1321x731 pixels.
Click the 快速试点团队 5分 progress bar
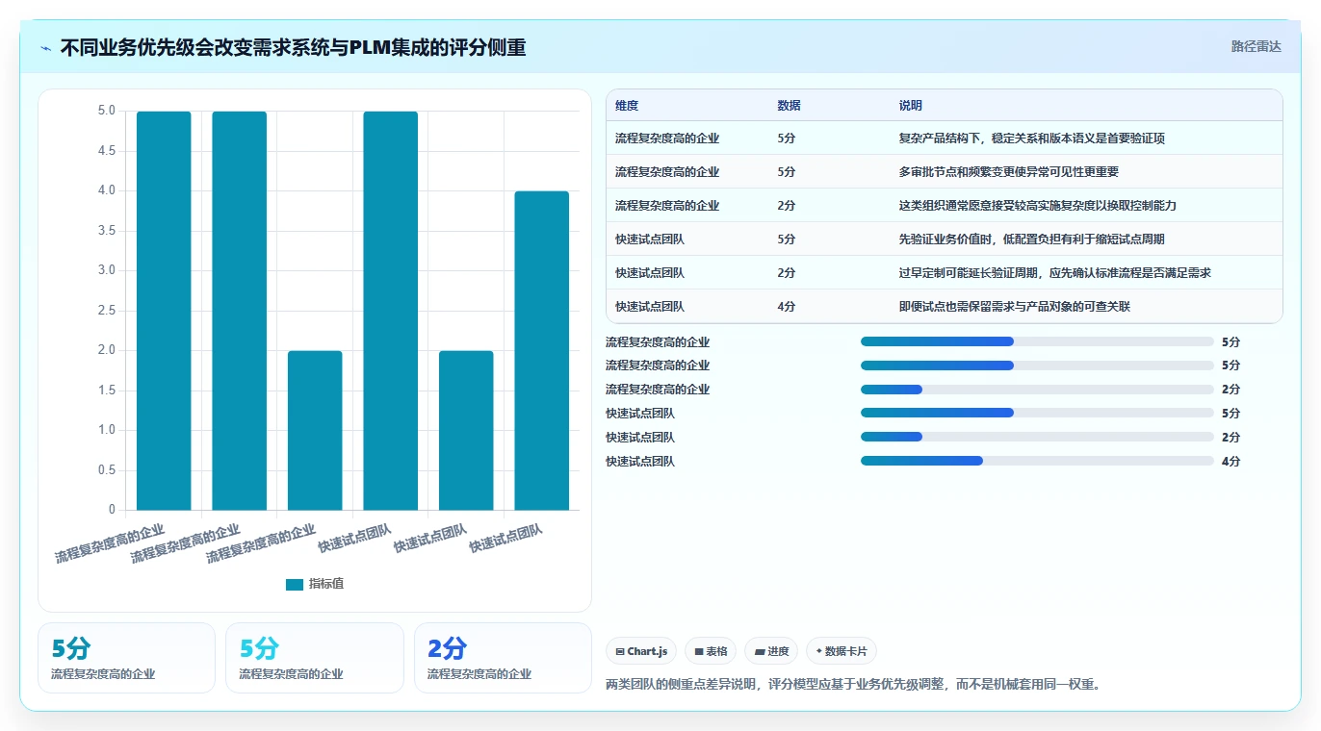(x=1037, y=414)
